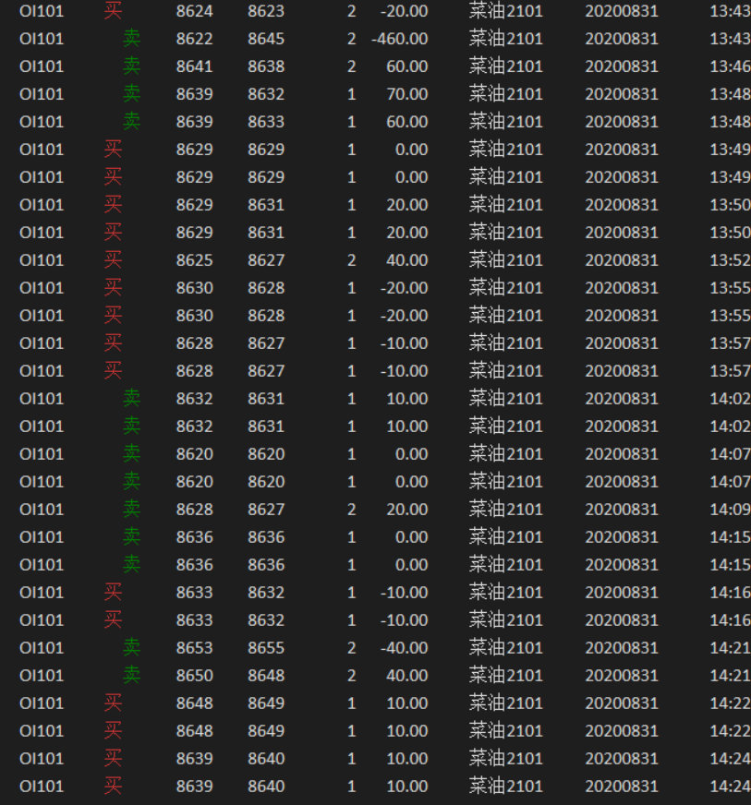Click the 8650 price value
Image resolution: width=751 pixels, height=805 pixels.
point(194,676)
